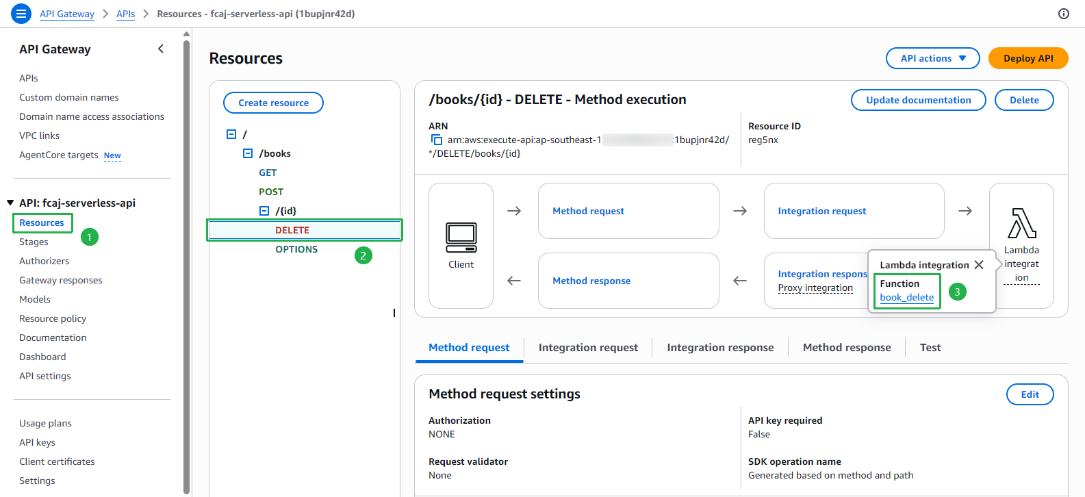Select the POST method under /books
The width and height of the screenshot is (1085, 497).
point(271,192)
